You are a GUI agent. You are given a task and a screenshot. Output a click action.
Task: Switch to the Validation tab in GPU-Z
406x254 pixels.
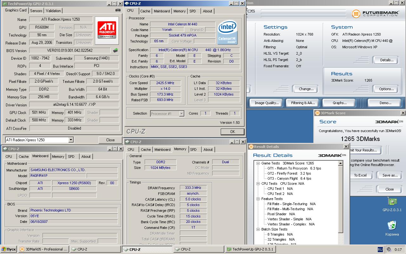point(53,10)
